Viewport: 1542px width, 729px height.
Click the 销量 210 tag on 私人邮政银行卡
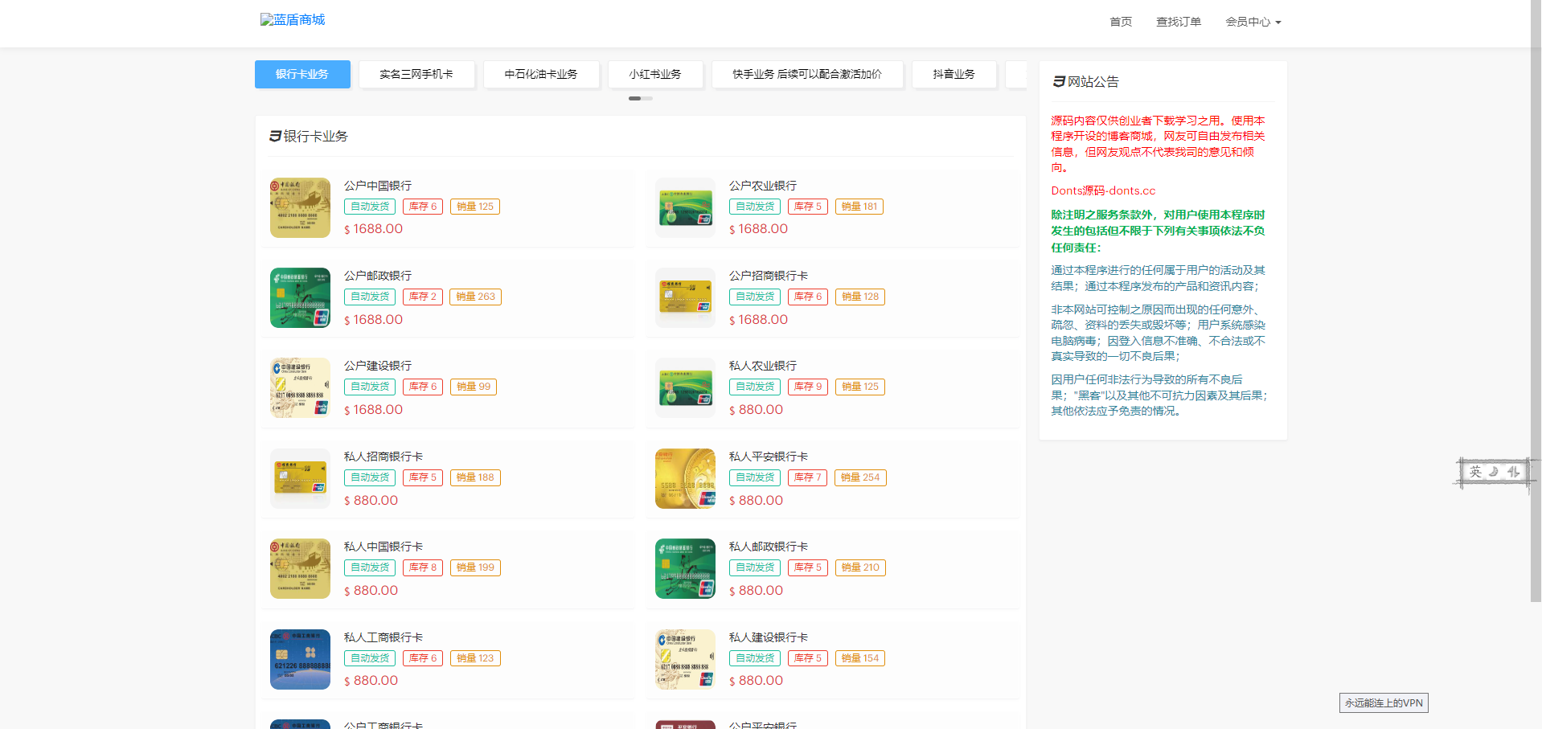coord(860,567)
